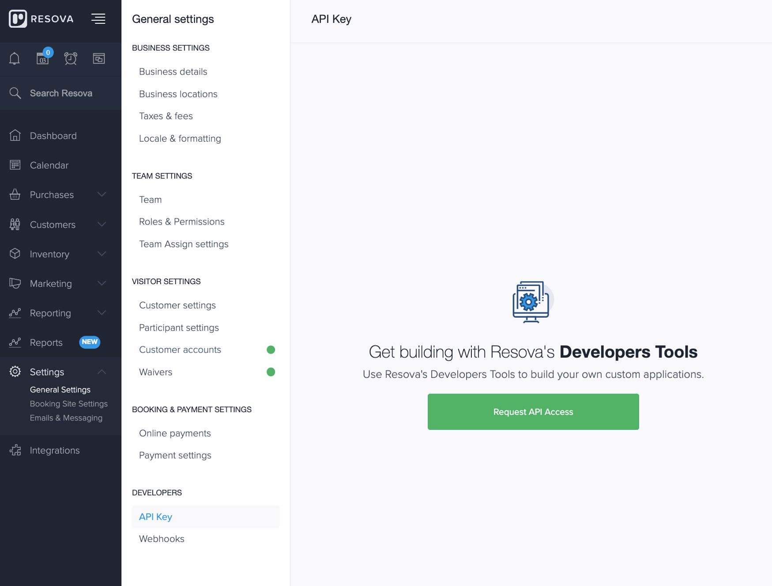The image size is (772, 586).
Task: Click the Resova logo
Action: coord(41,19)
